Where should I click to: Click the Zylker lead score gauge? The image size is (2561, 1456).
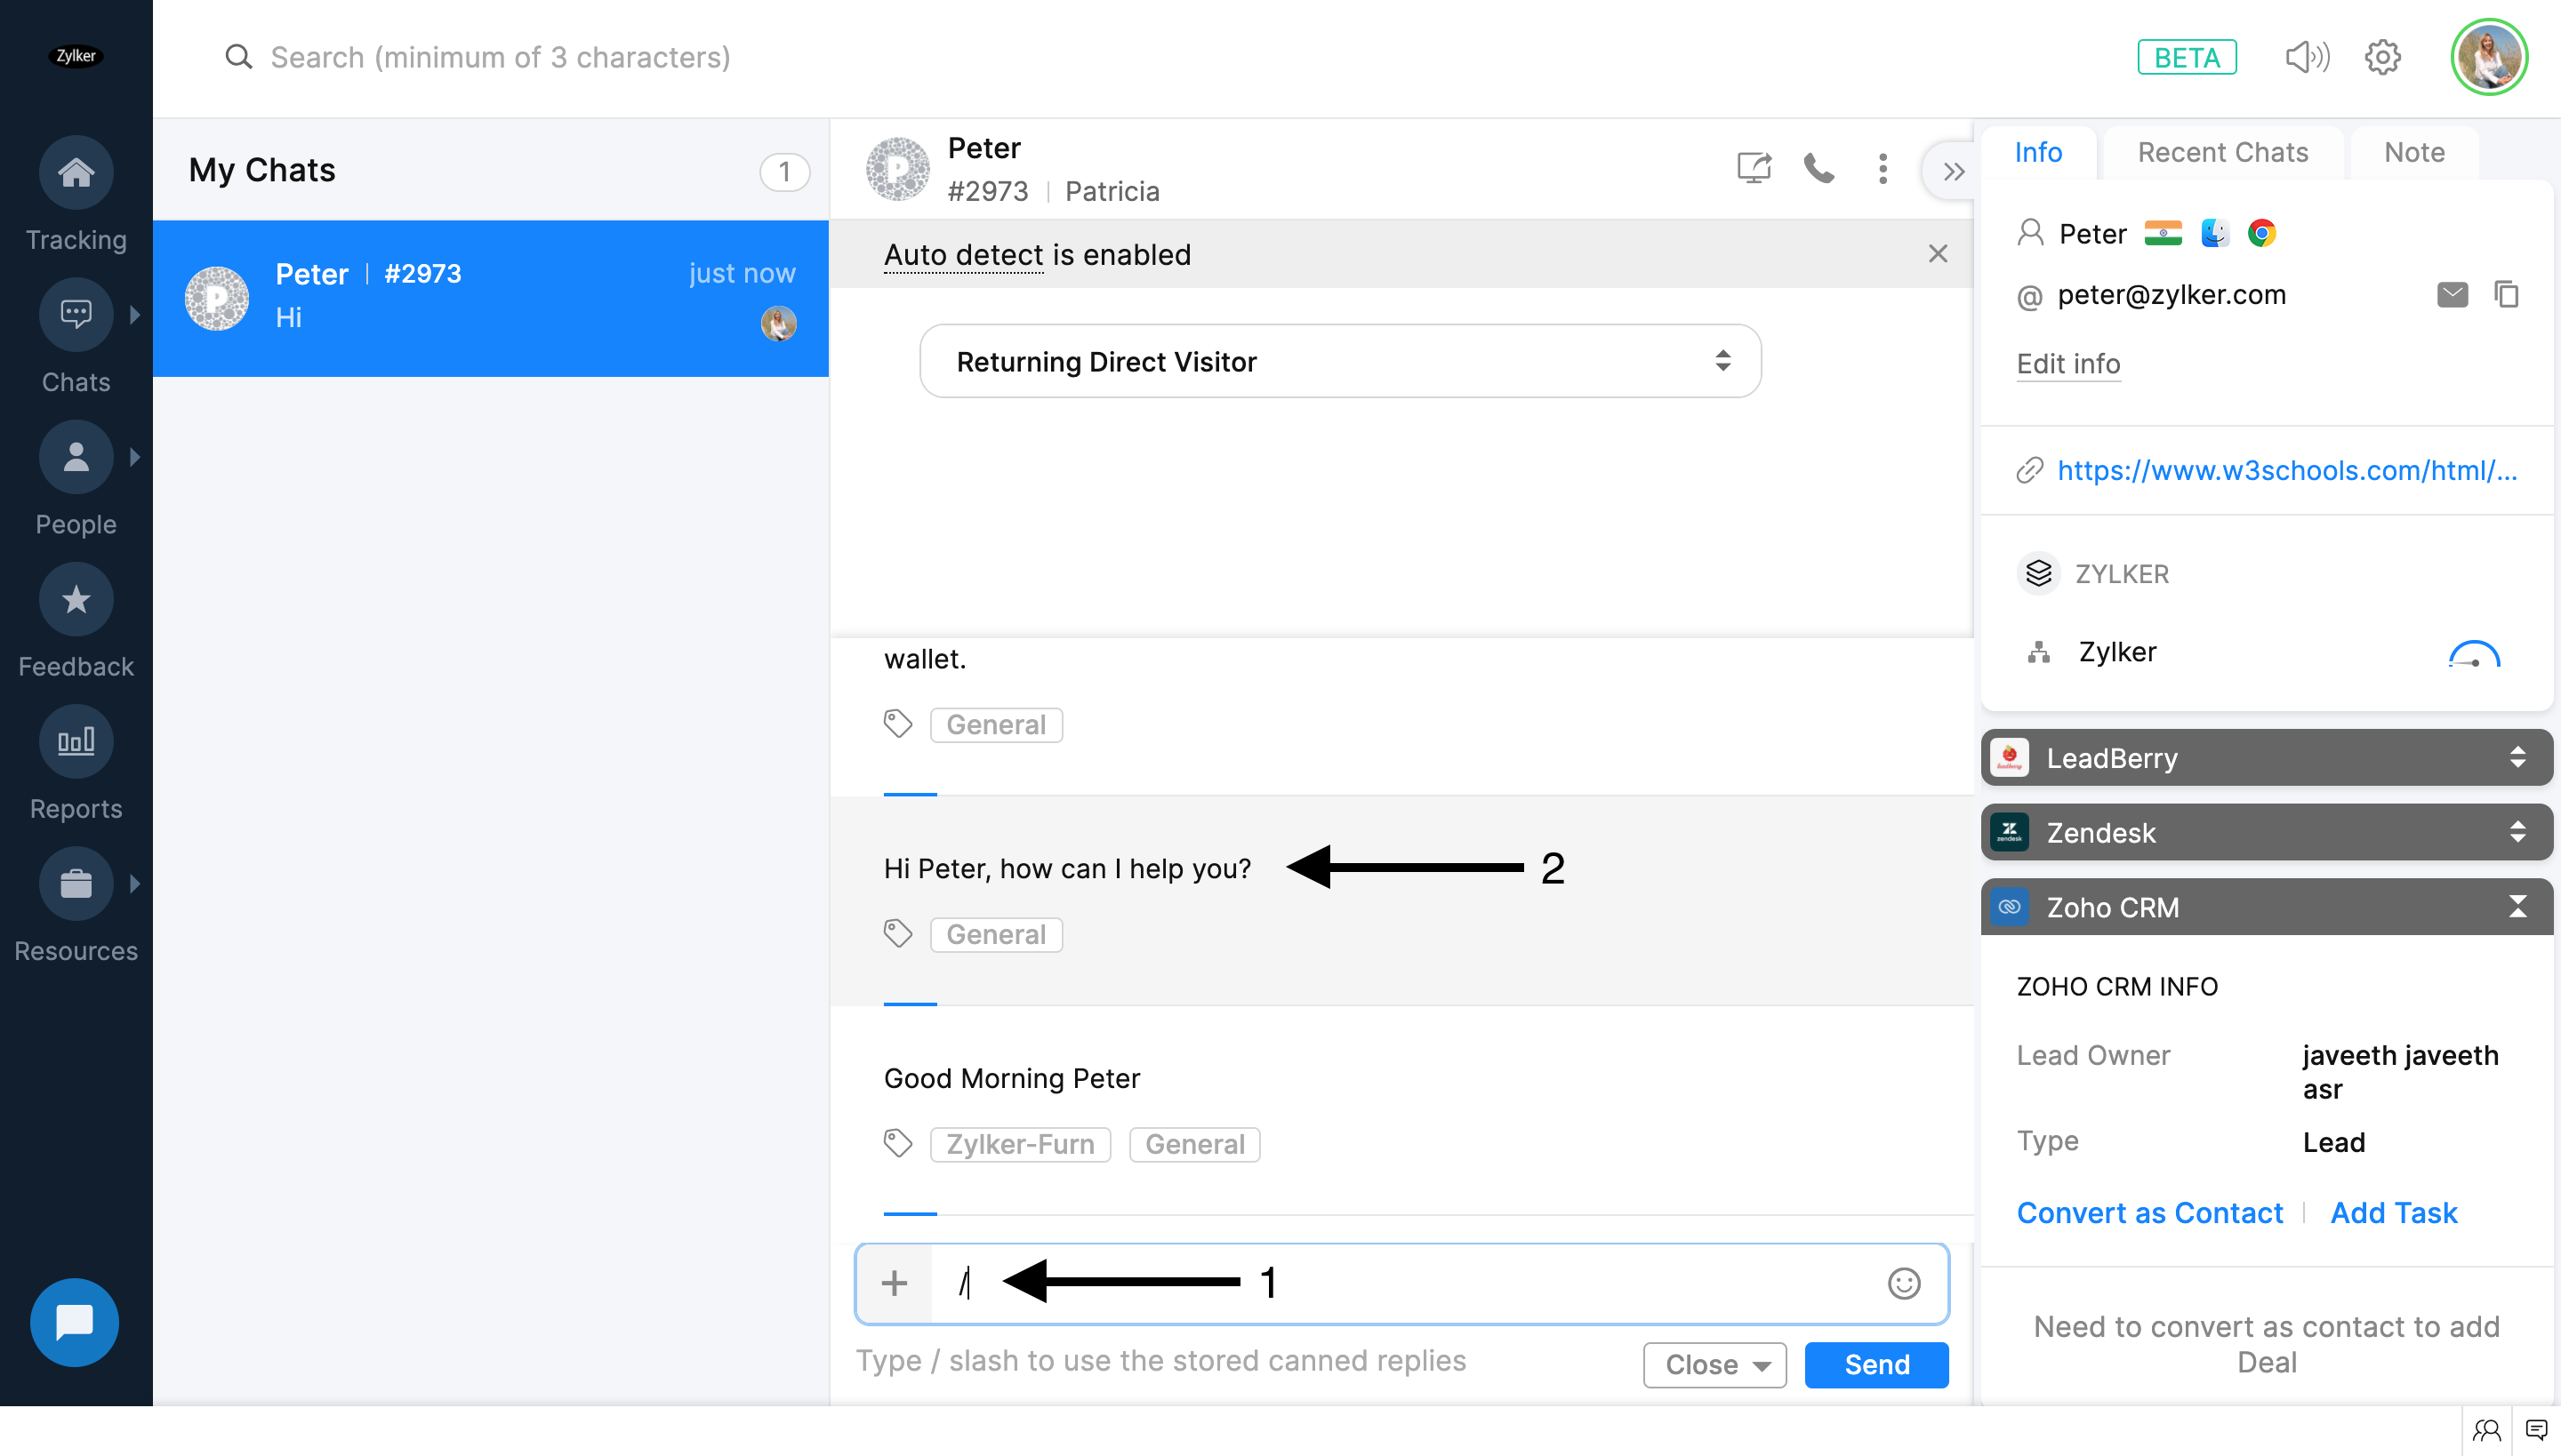2474,654
